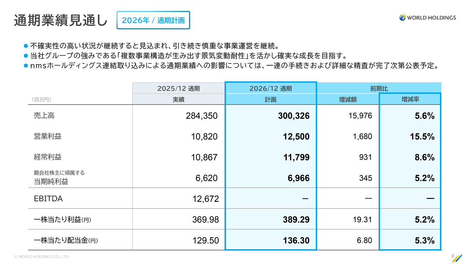Click the 実績 subheader
The height and width of the screenshot is (264, 470).
[178, 99]
